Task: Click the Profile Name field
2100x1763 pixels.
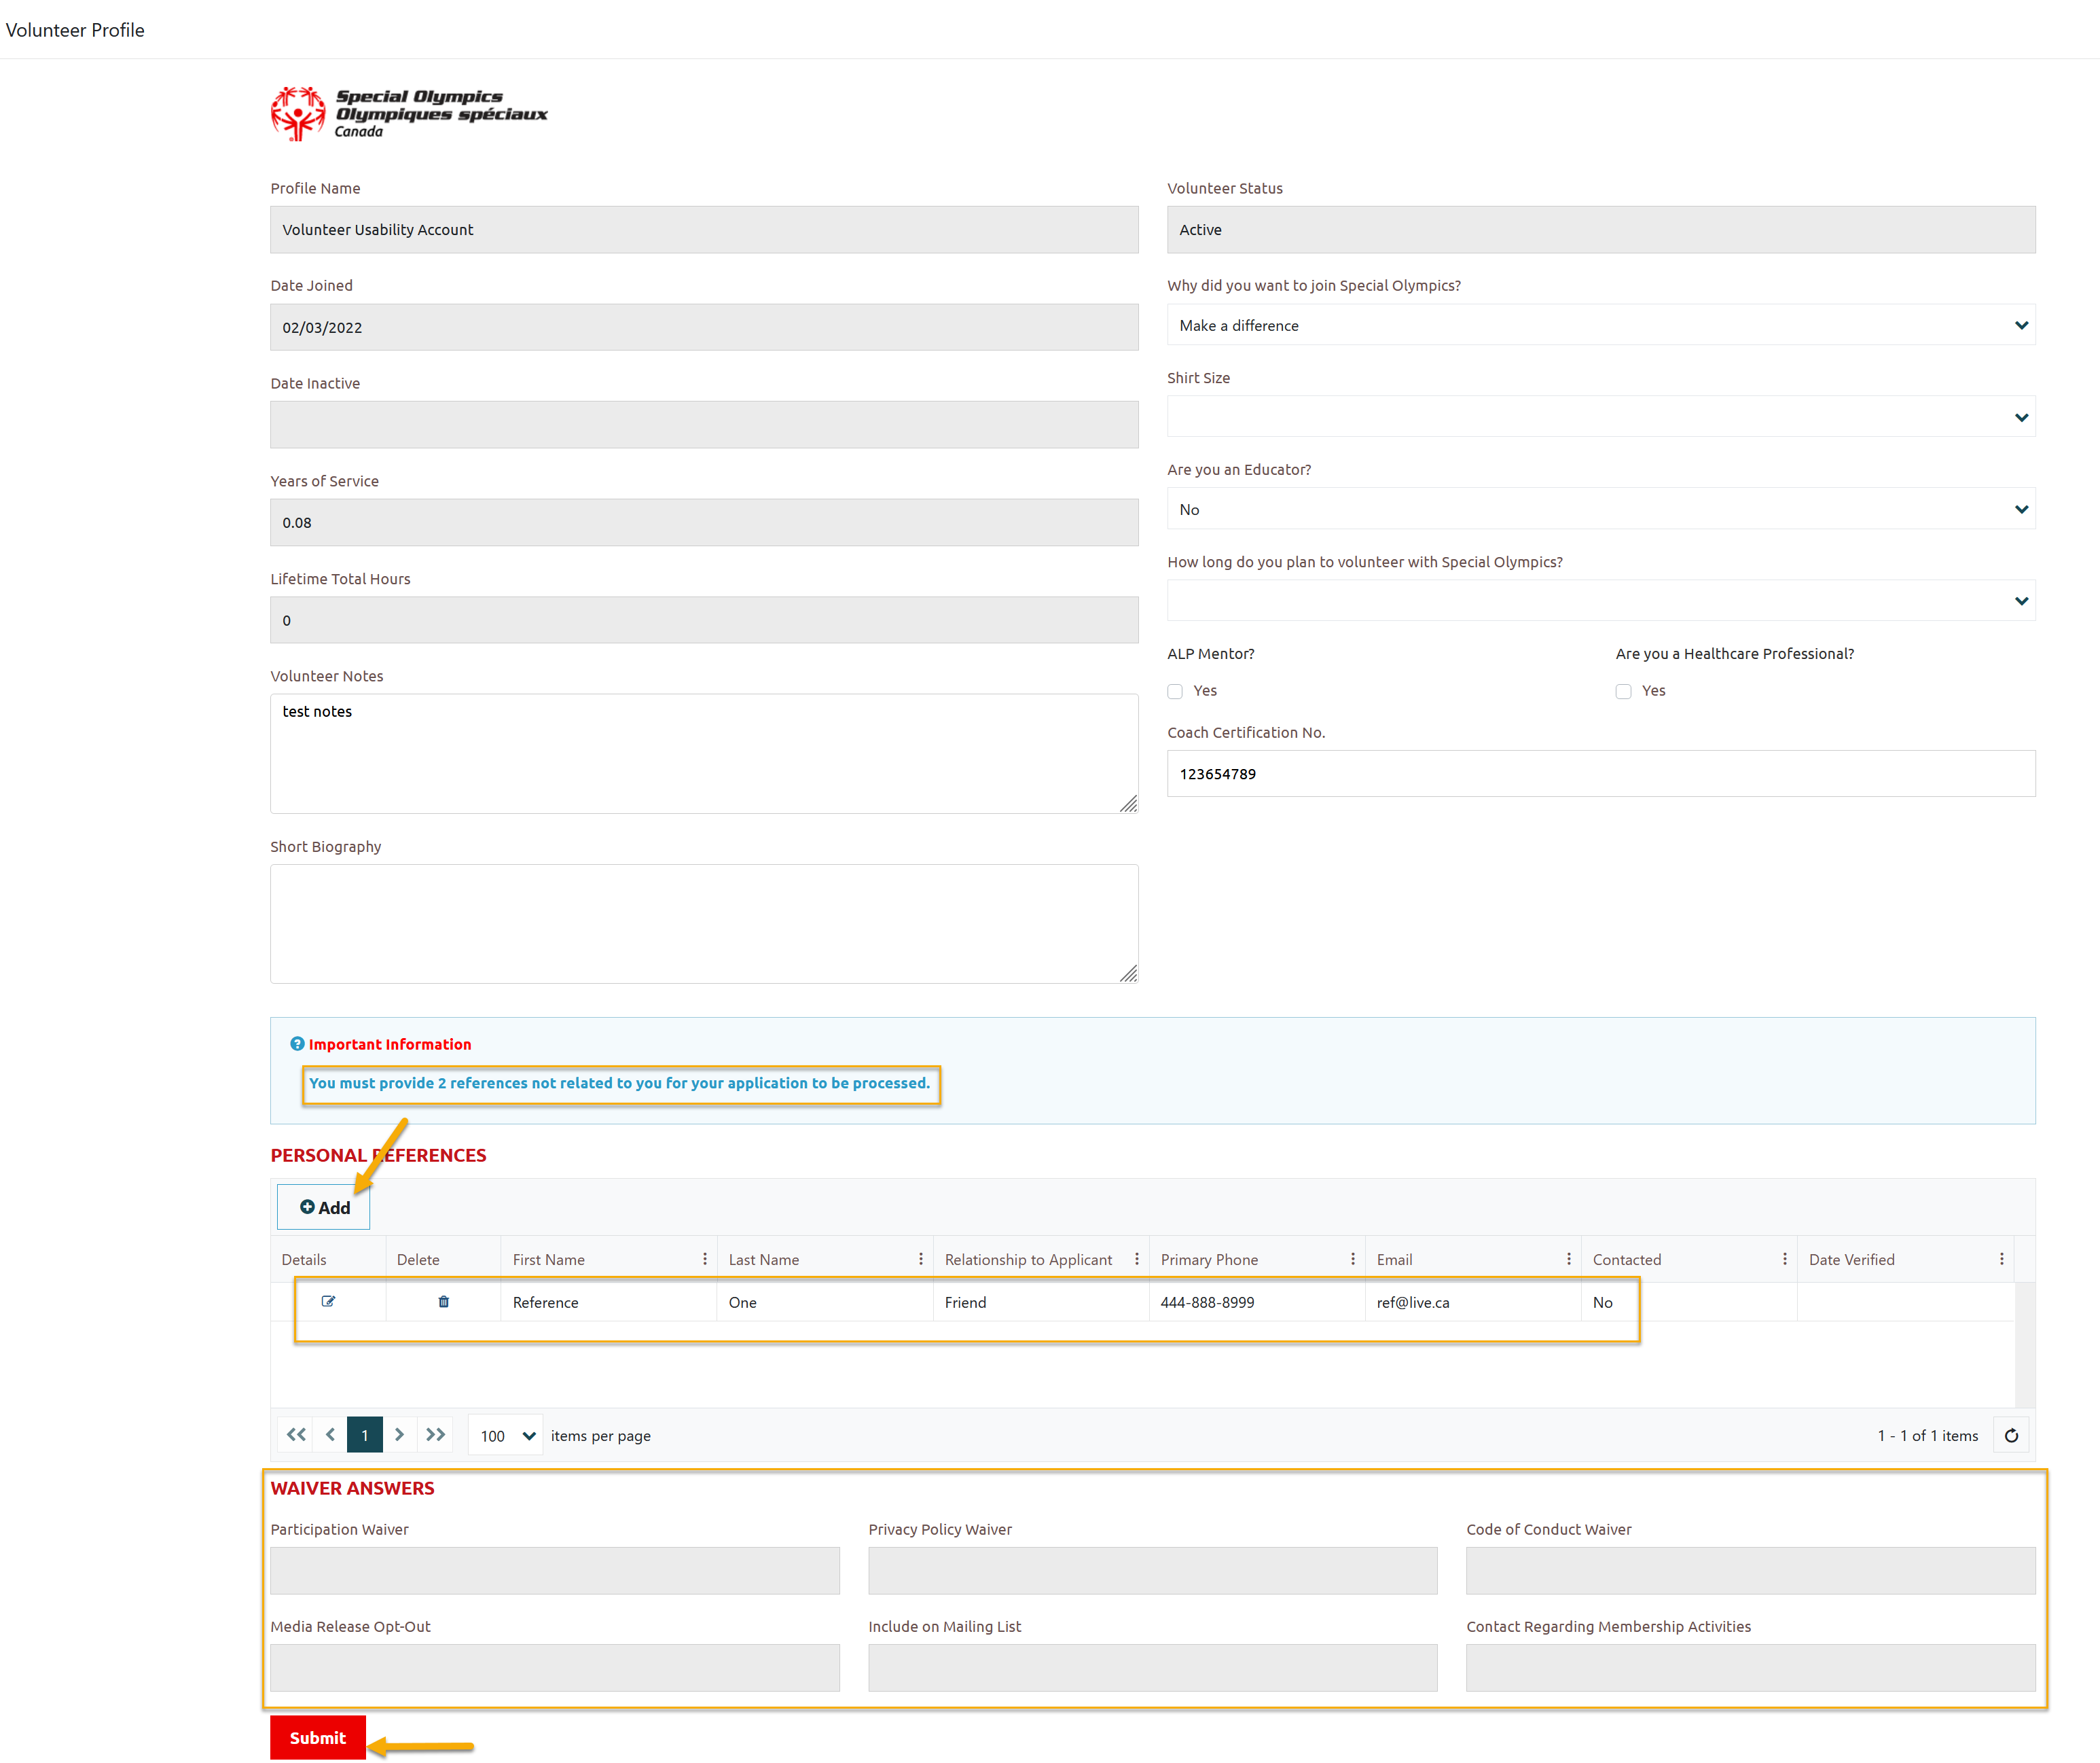Action: point(704,229)
